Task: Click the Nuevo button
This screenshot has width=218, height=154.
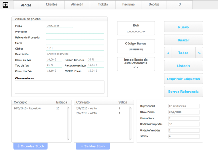Action: (x=183, y=27)
